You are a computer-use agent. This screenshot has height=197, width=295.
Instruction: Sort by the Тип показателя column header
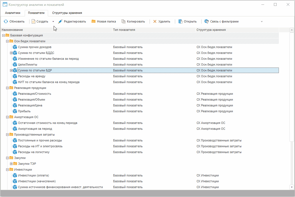[x=124, y=30]
